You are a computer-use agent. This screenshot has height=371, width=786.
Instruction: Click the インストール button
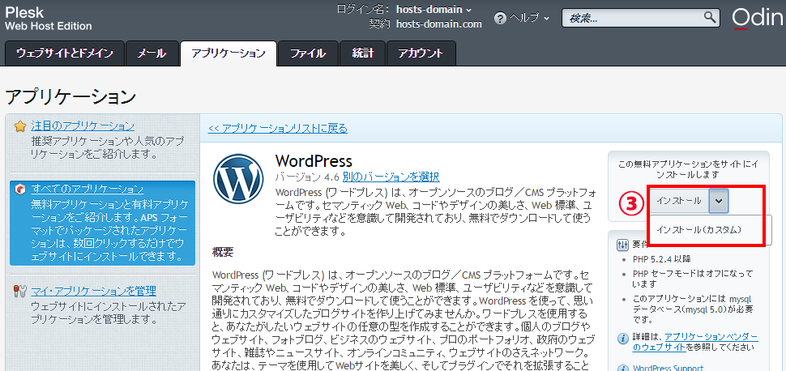pyautogui.click(x=679, y=201)
